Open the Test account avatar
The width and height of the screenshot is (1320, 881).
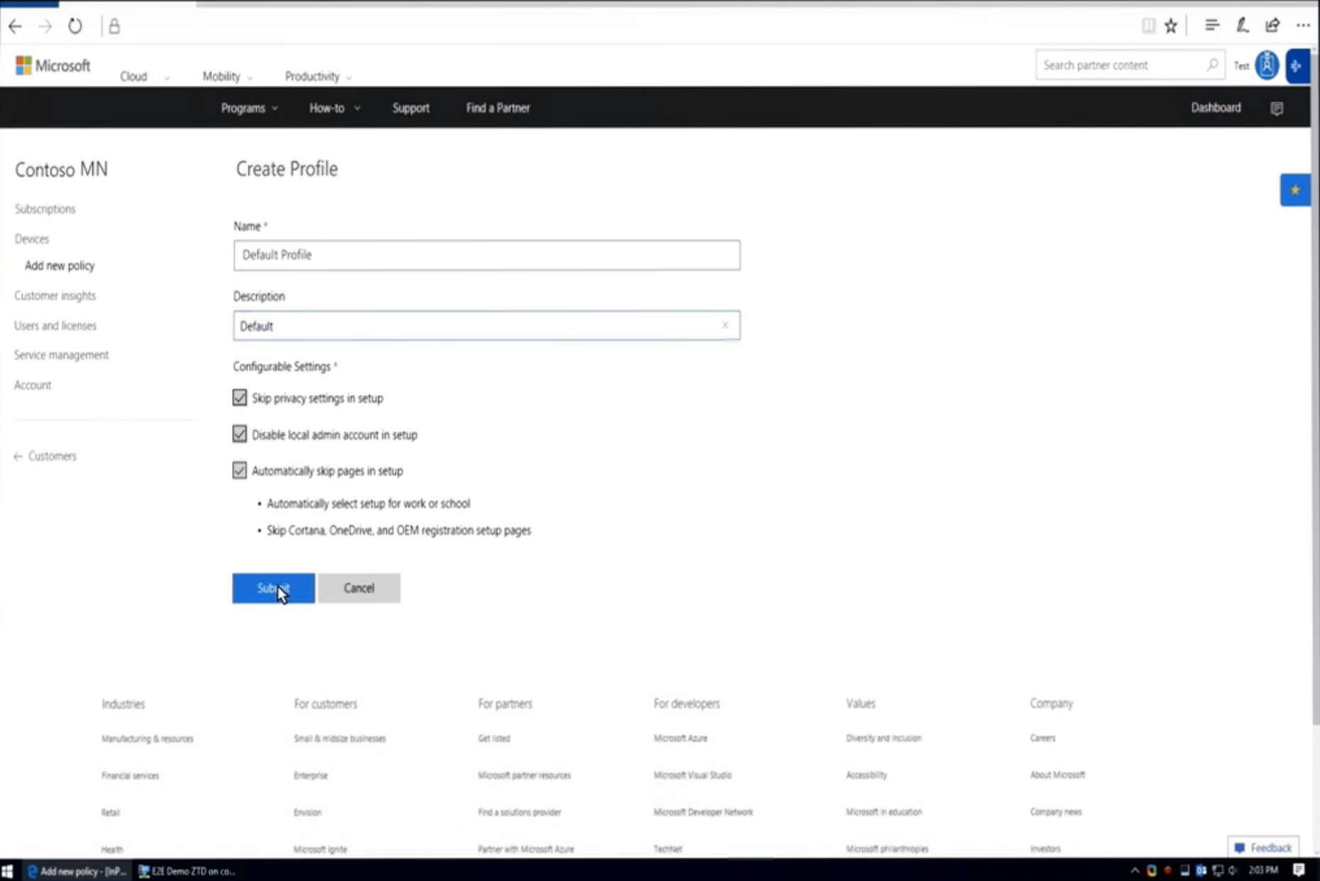(x=1267, y=65)
